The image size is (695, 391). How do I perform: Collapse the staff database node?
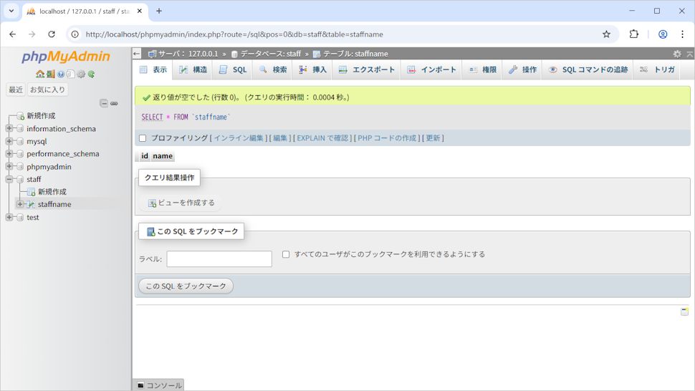click(x=9, y=179)
